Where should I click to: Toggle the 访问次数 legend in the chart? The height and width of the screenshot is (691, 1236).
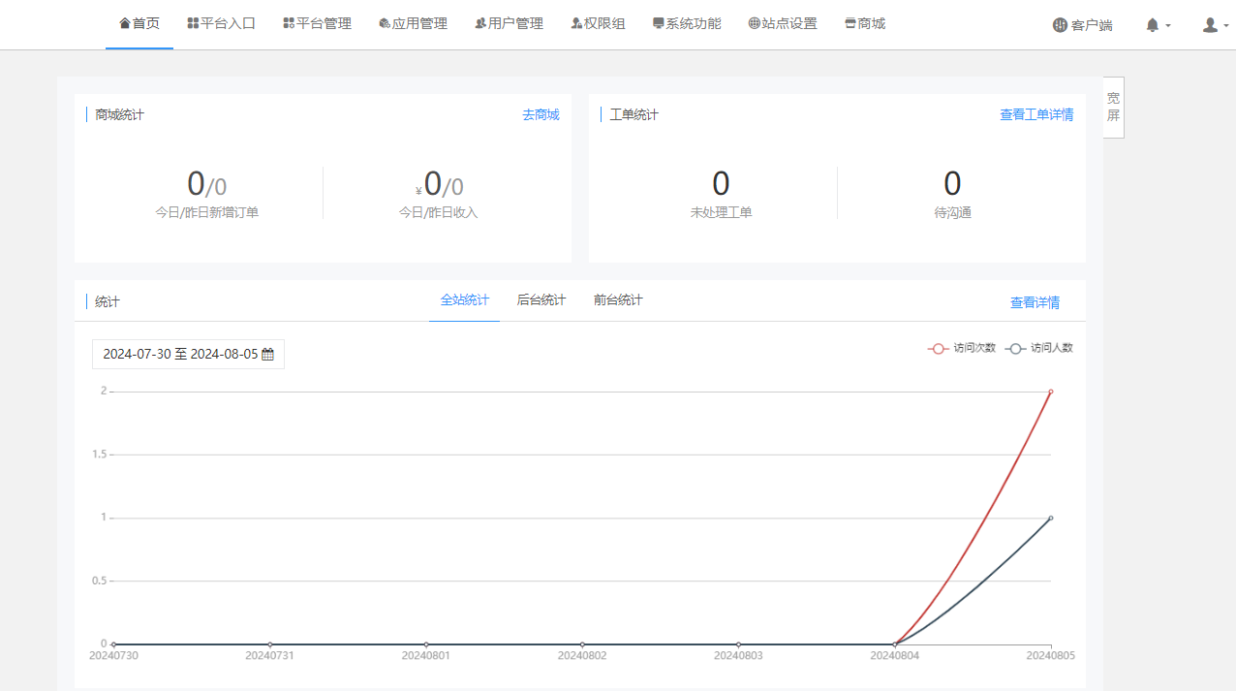click(962, 348)
